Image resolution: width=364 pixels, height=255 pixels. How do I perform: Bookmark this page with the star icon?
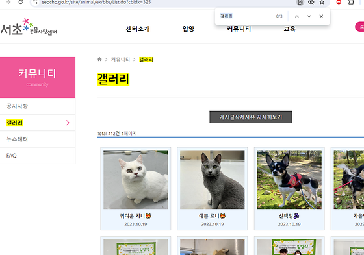(322, 2)
